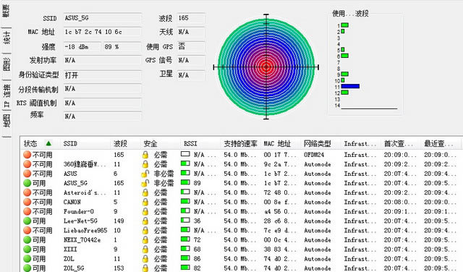
Task: Switch to the 统计 side tab
Action: click(7, 38)
